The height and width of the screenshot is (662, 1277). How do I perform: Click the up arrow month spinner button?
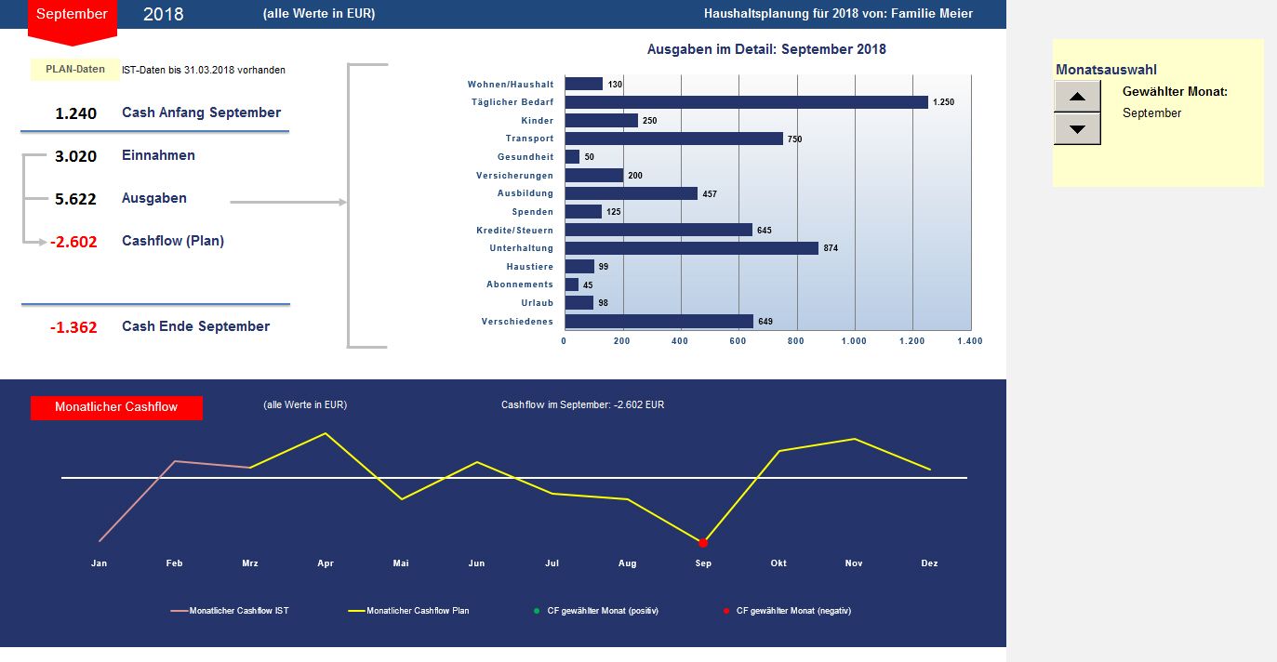pyautogui.click(x=1077, y=96)
